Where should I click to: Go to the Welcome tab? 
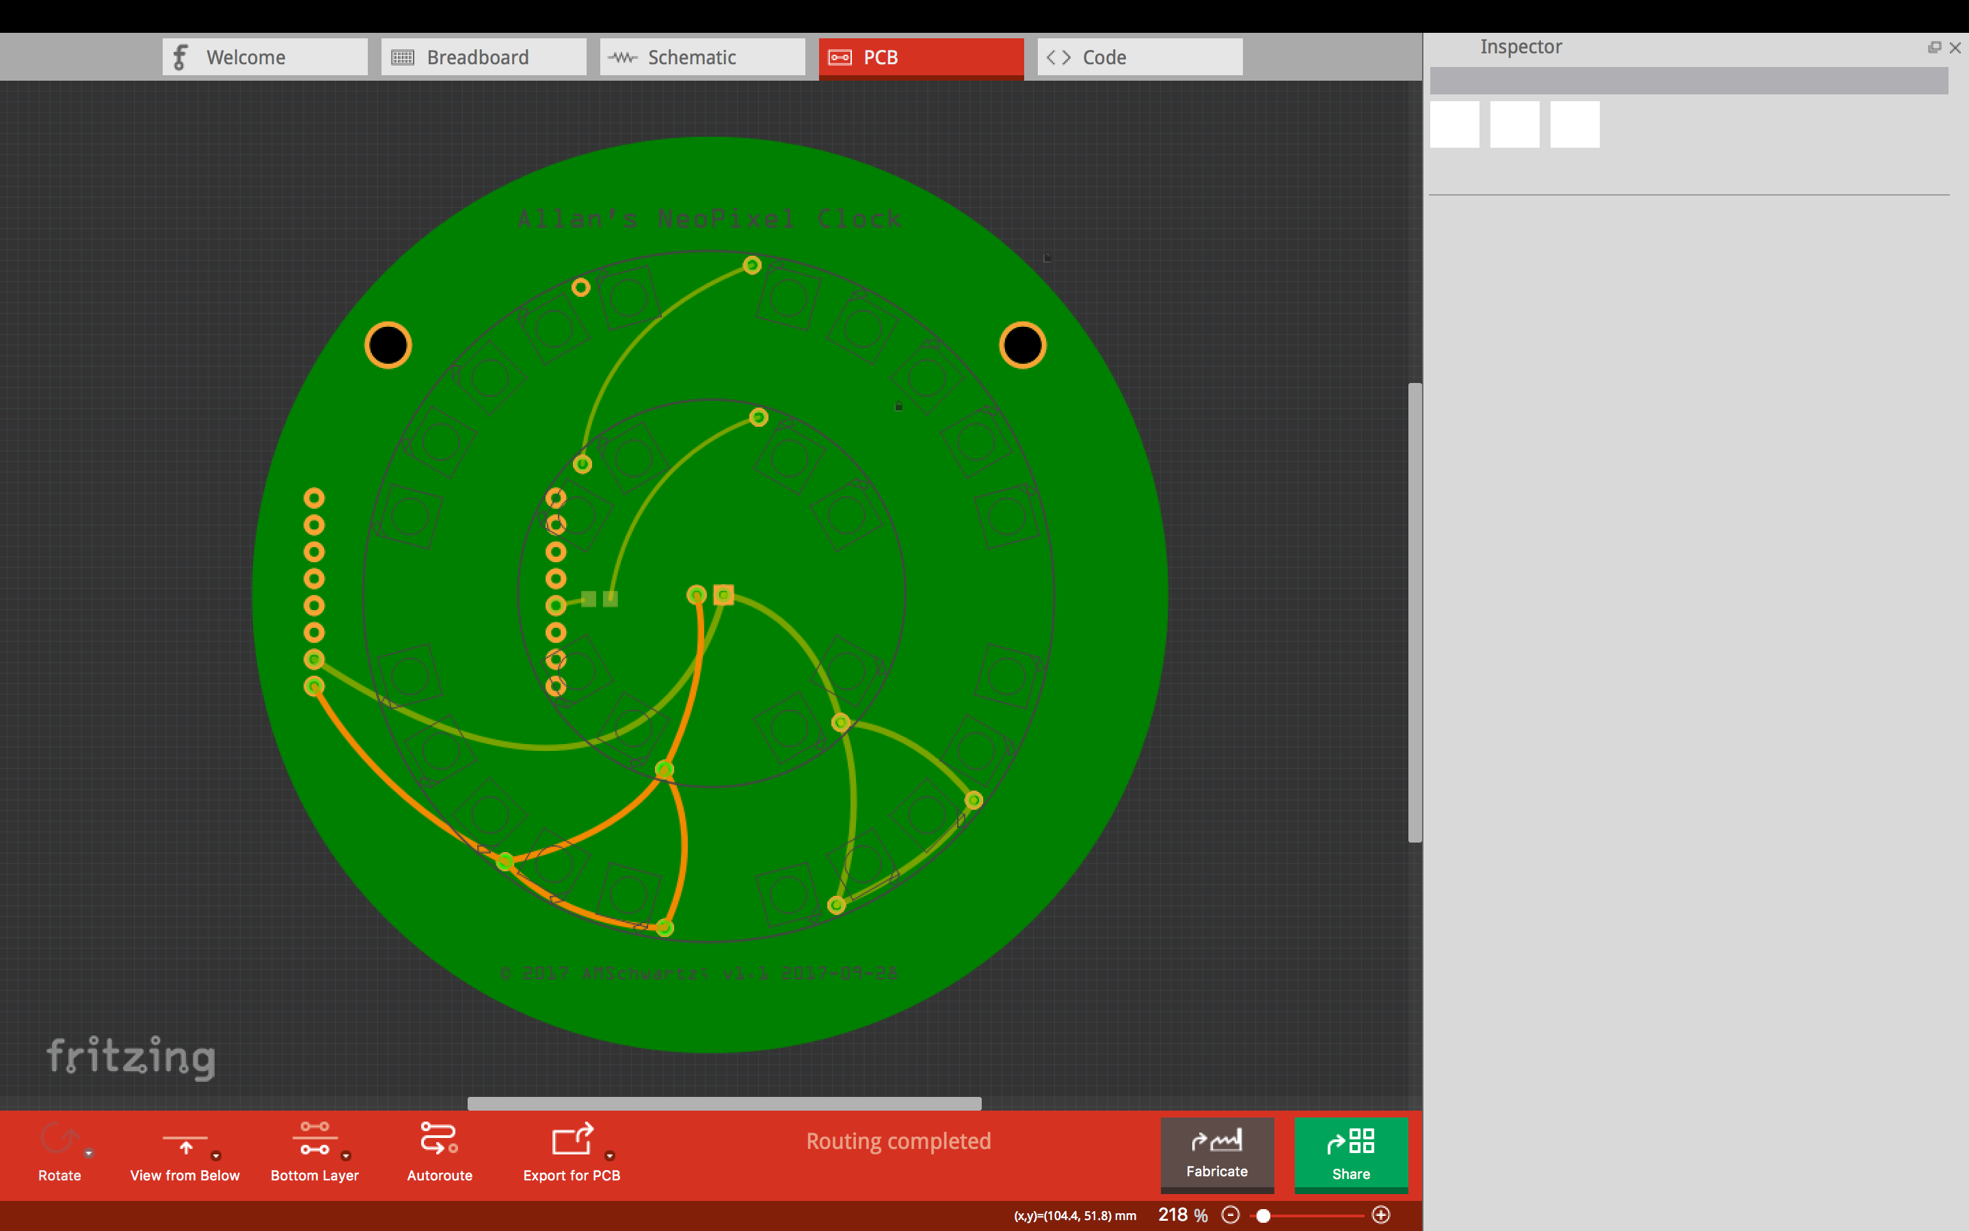[265, 57]
